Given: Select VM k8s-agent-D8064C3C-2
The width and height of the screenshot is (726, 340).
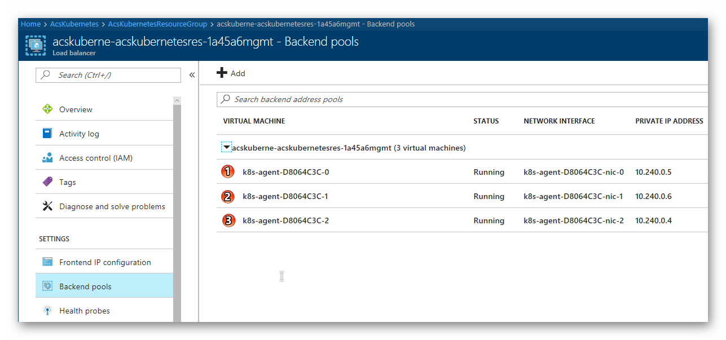Looking at the screenshot, I should 285,220.
